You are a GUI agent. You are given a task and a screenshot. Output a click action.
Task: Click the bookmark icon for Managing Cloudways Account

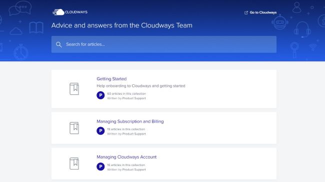74,164
